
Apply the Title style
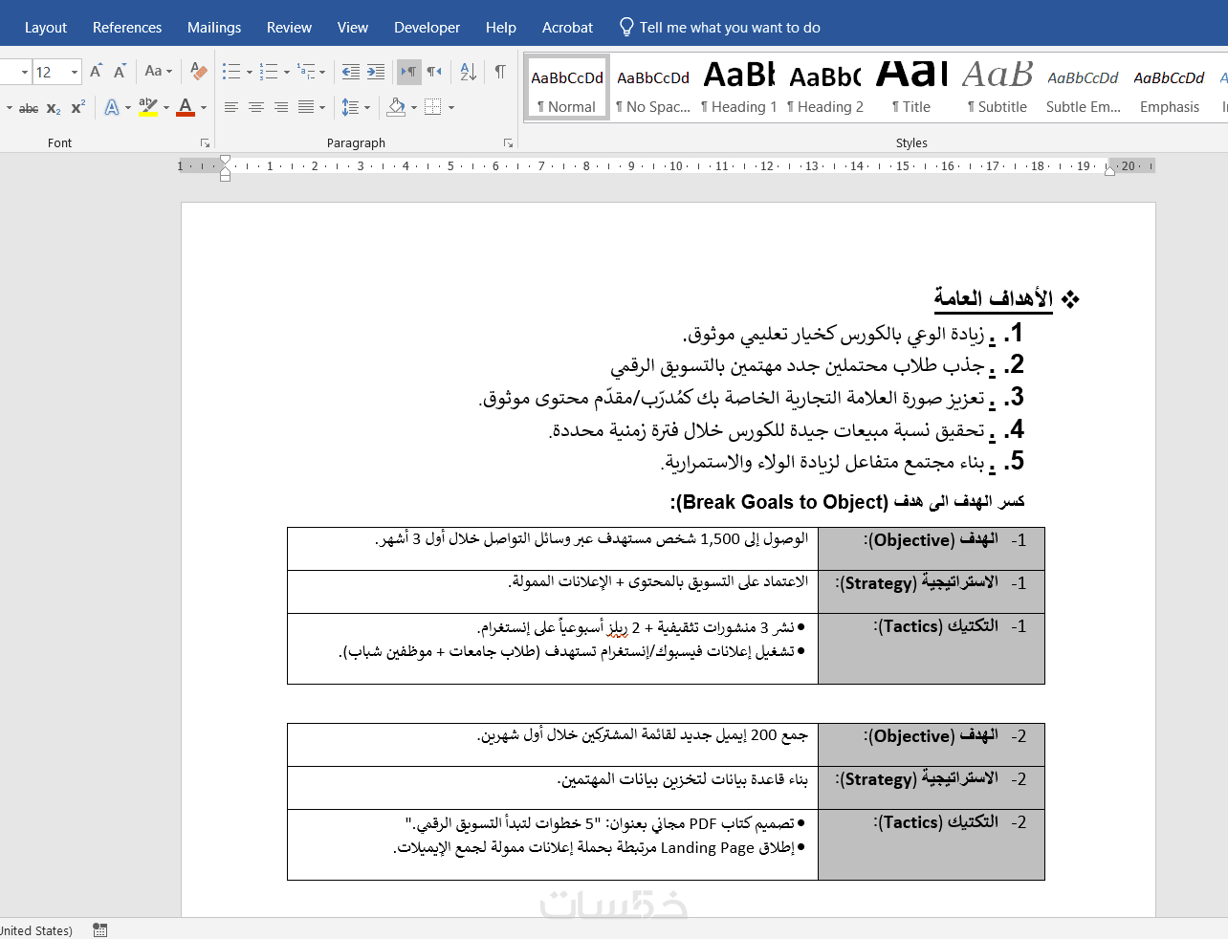[911, 87]
